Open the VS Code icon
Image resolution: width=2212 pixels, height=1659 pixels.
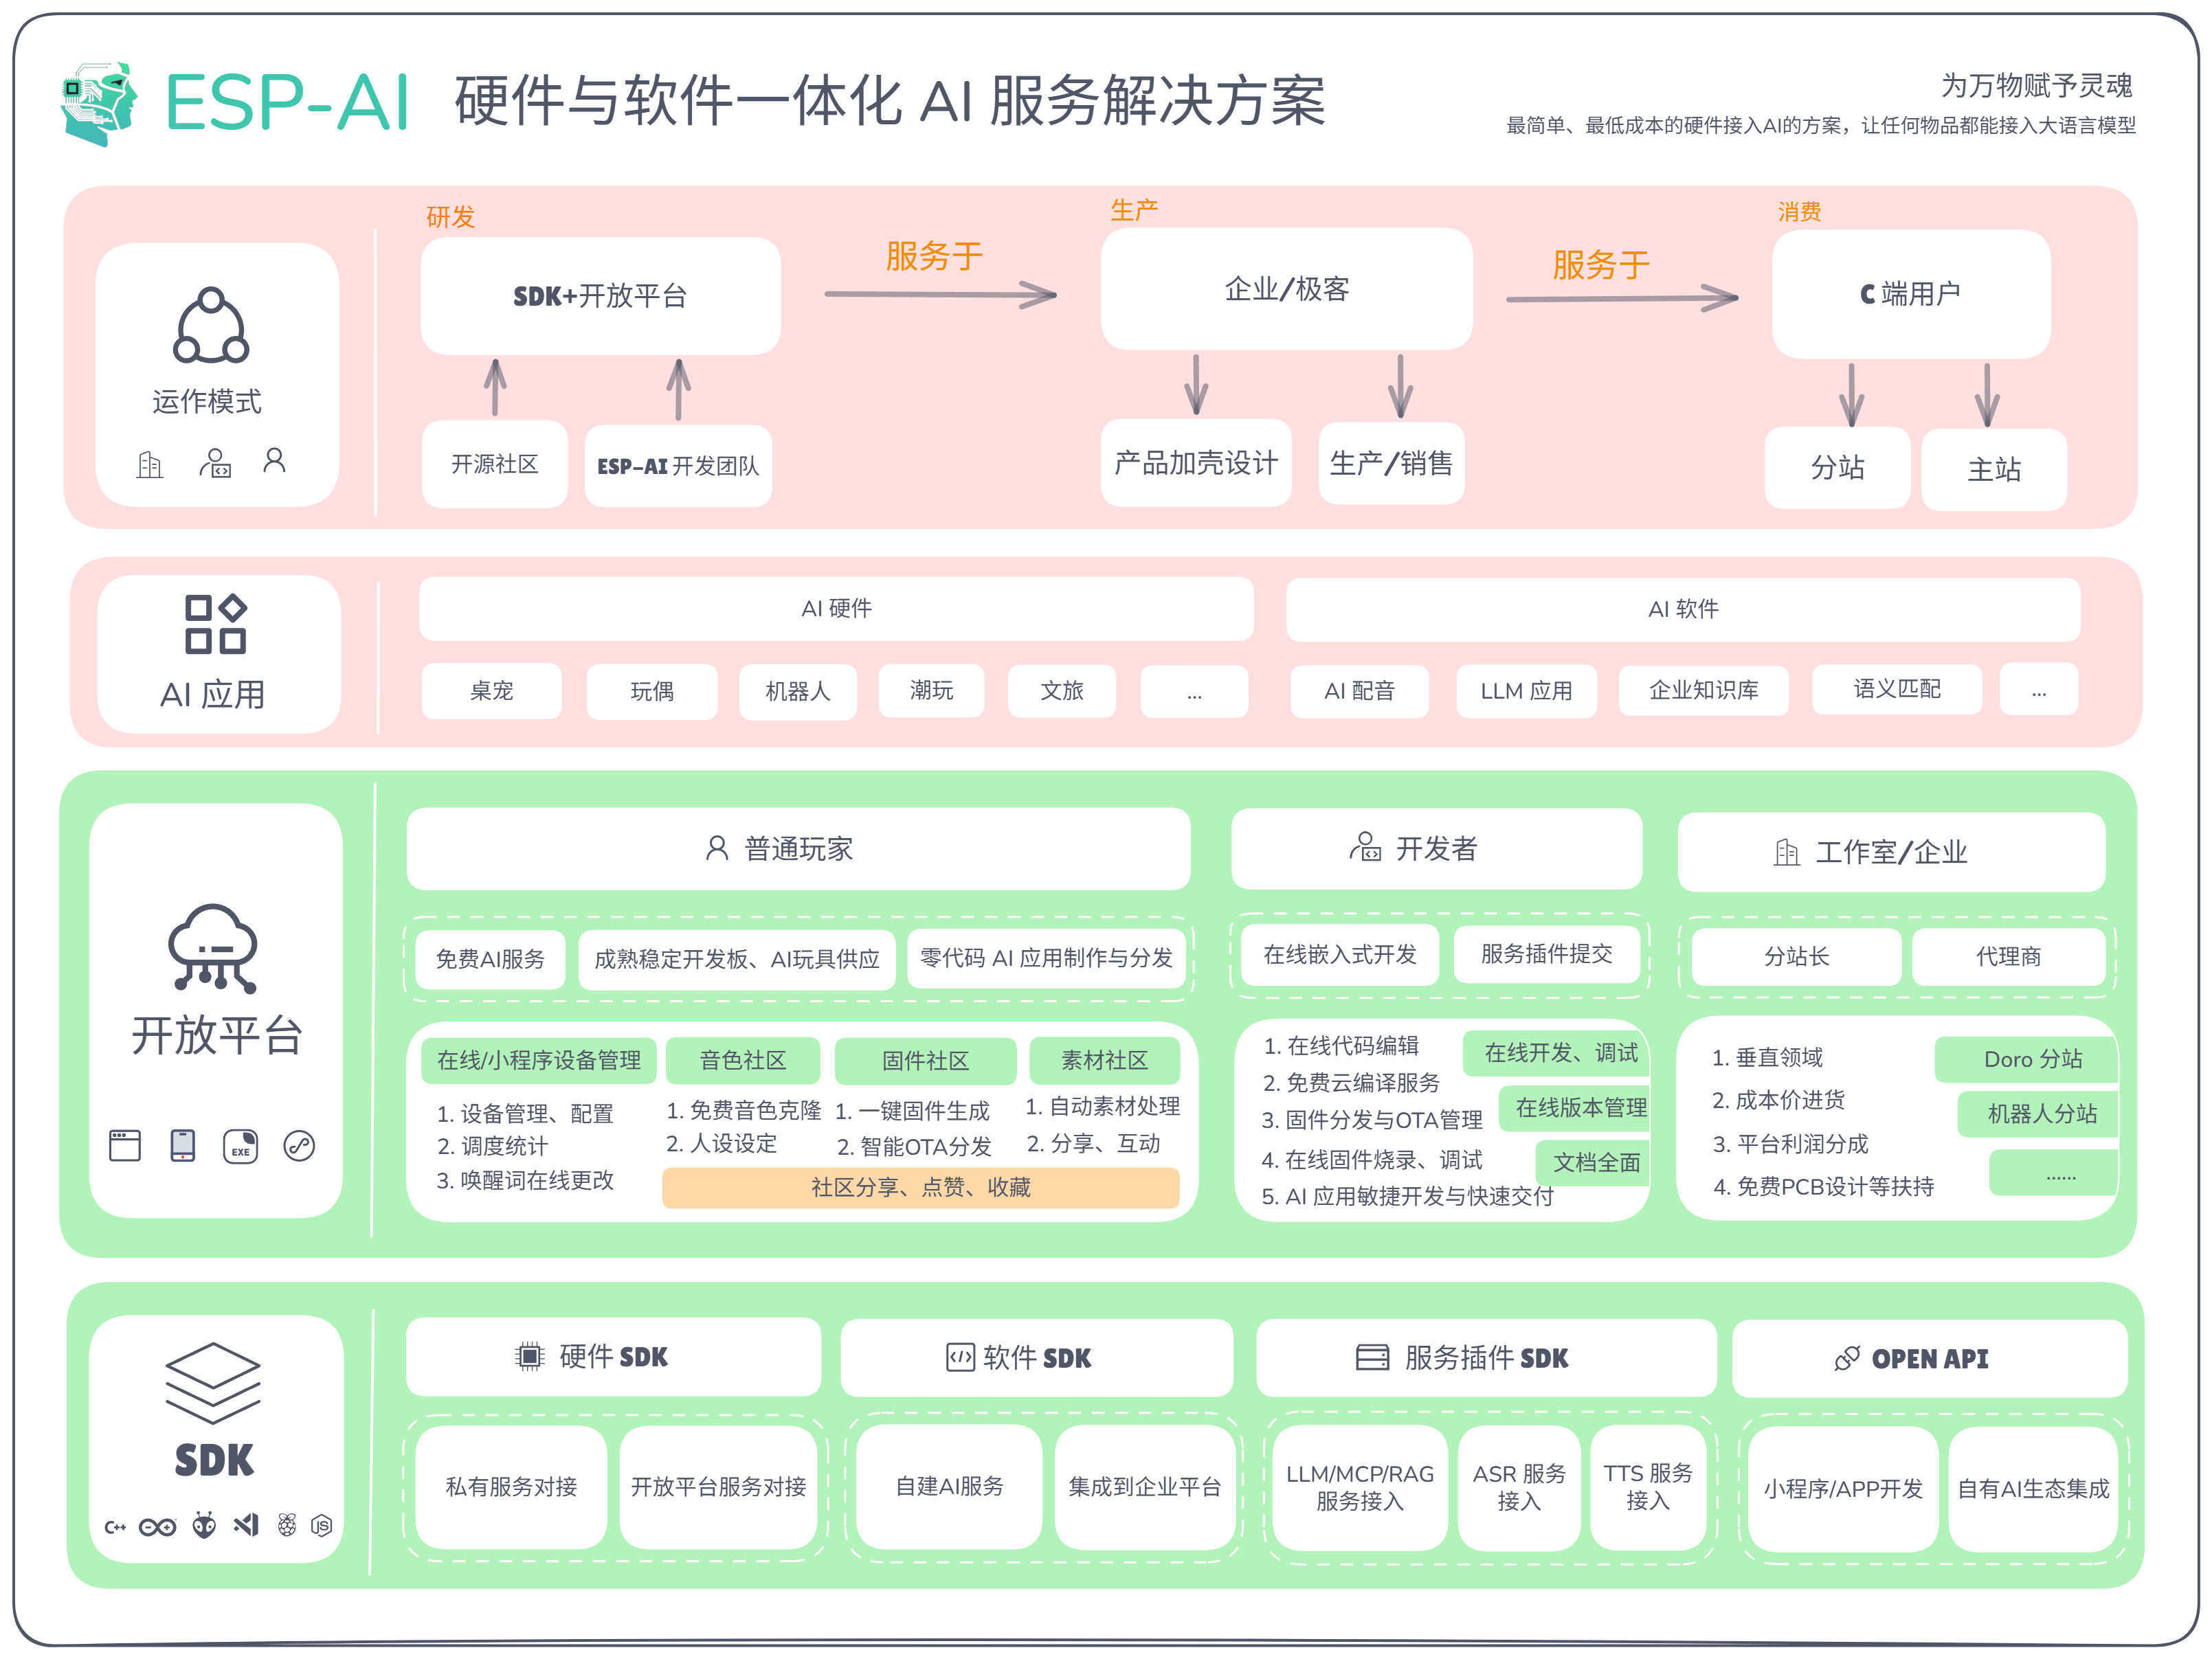click(246, 1528)
